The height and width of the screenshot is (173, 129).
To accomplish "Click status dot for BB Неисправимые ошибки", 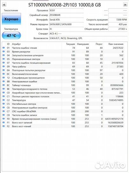I will coord(4,81).
